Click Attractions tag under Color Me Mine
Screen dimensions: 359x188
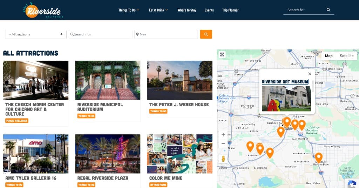158,185
